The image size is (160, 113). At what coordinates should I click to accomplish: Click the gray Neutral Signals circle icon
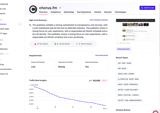pyautogui.click(x=77, y=44)
